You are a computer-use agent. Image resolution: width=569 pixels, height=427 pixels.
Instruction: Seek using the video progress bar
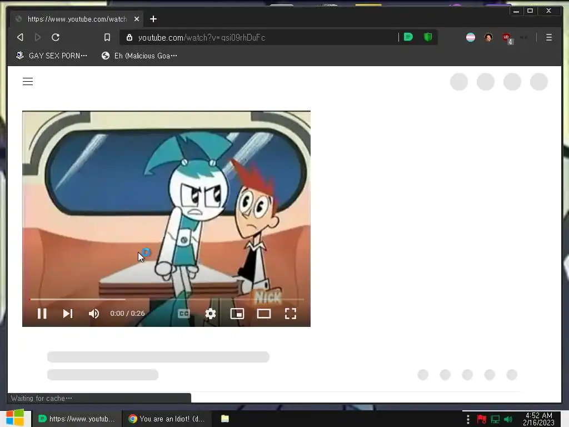point(167,300)
